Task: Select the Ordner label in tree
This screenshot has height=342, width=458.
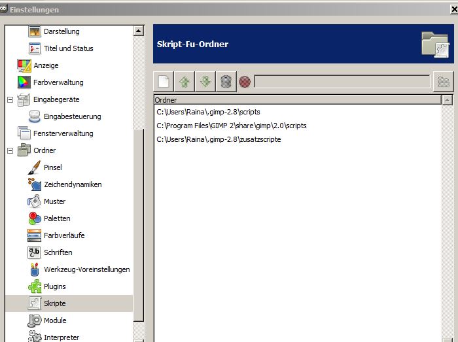Action: 44,150
